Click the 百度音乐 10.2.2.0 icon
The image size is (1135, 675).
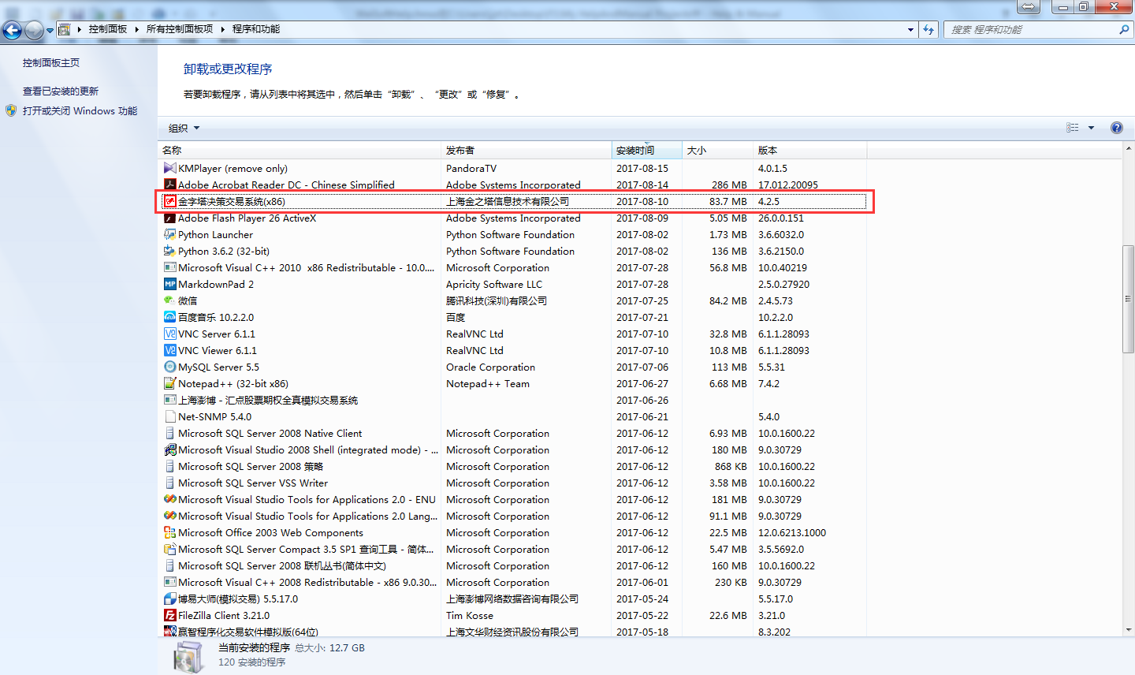click(x=169, y=317)
